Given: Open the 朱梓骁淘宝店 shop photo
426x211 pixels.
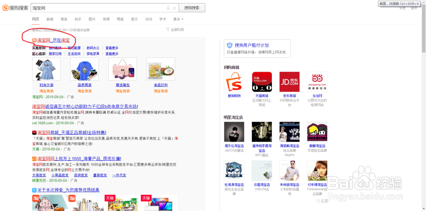Looking at the screenshot, I should (289, 171).
